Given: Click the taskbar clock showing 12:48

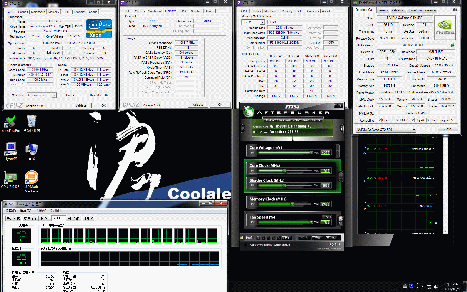Looking at the screenshot, I should [x=451, y=286].
